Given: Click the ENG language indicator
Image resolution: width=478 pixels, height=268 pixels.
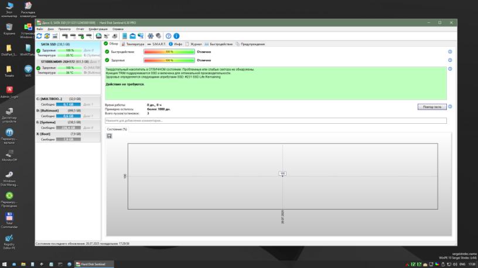Looking at the screenshot, I should click(x=462, y=264).
